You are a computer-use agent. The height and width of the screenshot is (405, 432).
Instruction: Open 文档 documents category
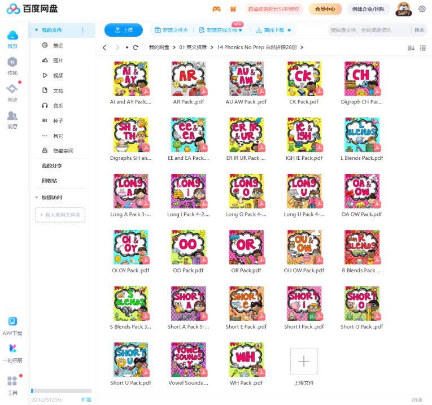click(x=58, y=90)
